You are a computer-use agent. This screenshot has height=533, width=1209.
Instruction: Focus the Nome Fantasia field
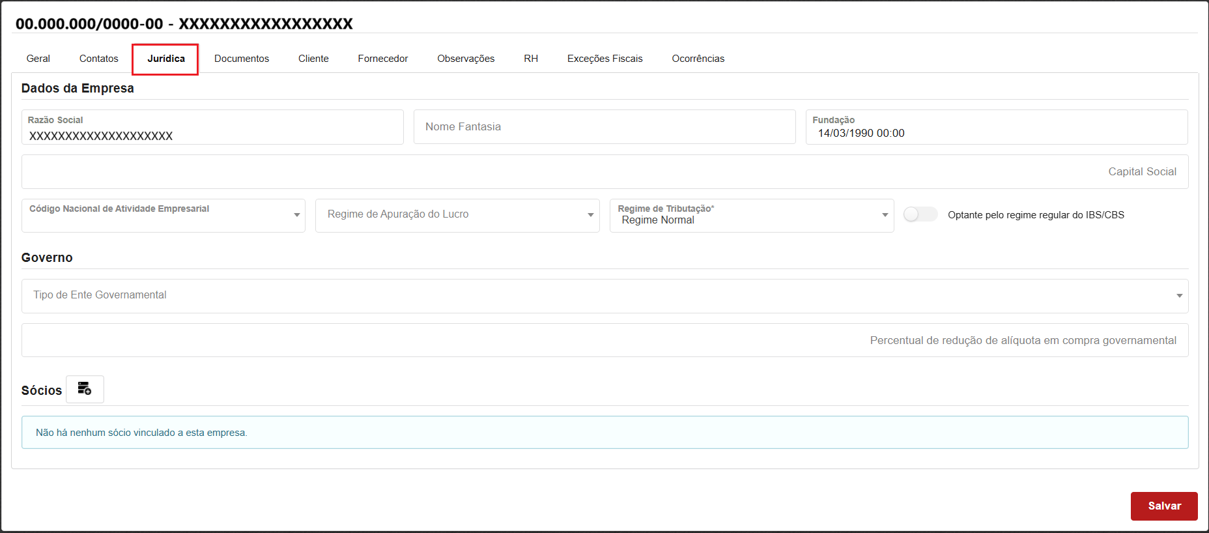[604, 127]
